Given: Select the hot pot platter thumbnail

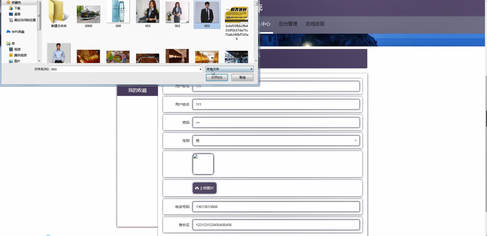Looking at the screenshot, I should (118, 57).
